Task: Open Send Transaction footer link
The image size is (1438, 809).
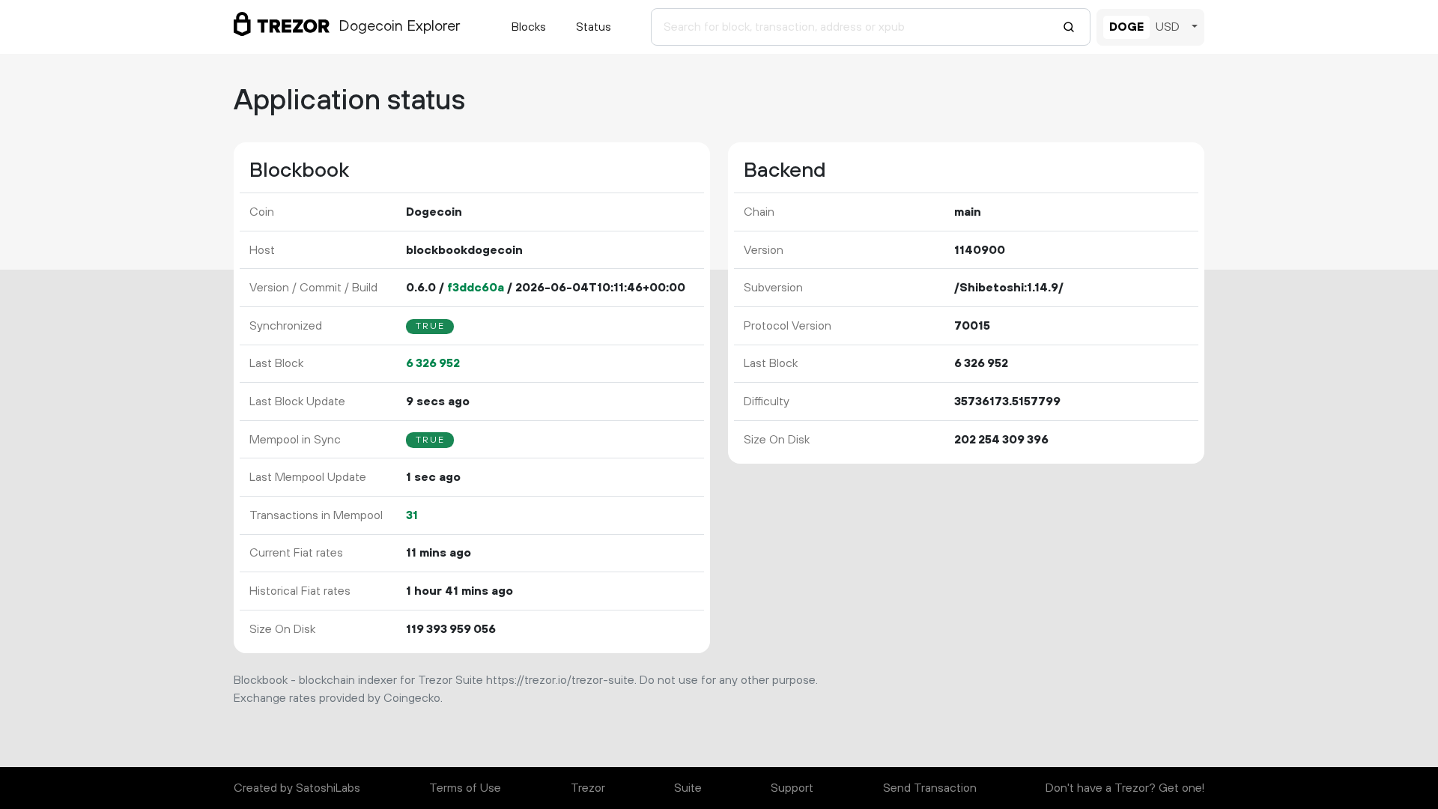Action: point(929,788)
